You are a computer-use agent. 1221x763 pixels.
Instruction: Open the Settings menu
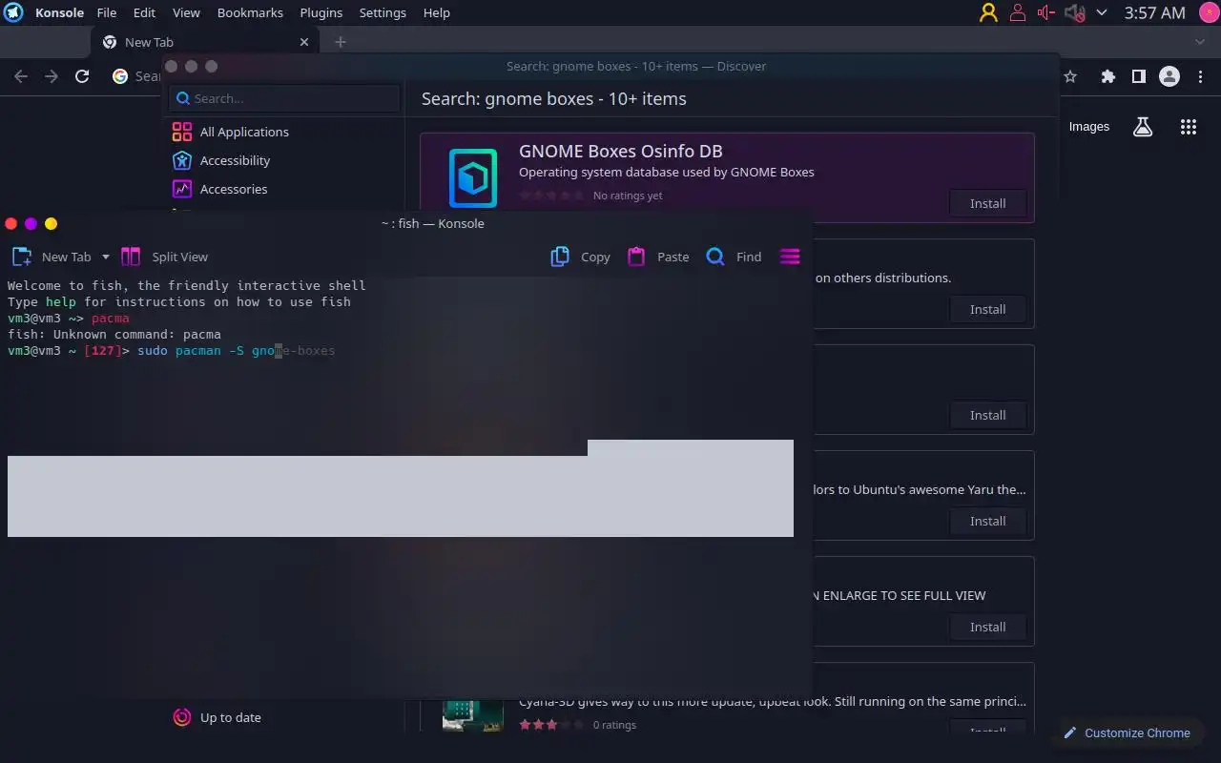pos(383,12)
